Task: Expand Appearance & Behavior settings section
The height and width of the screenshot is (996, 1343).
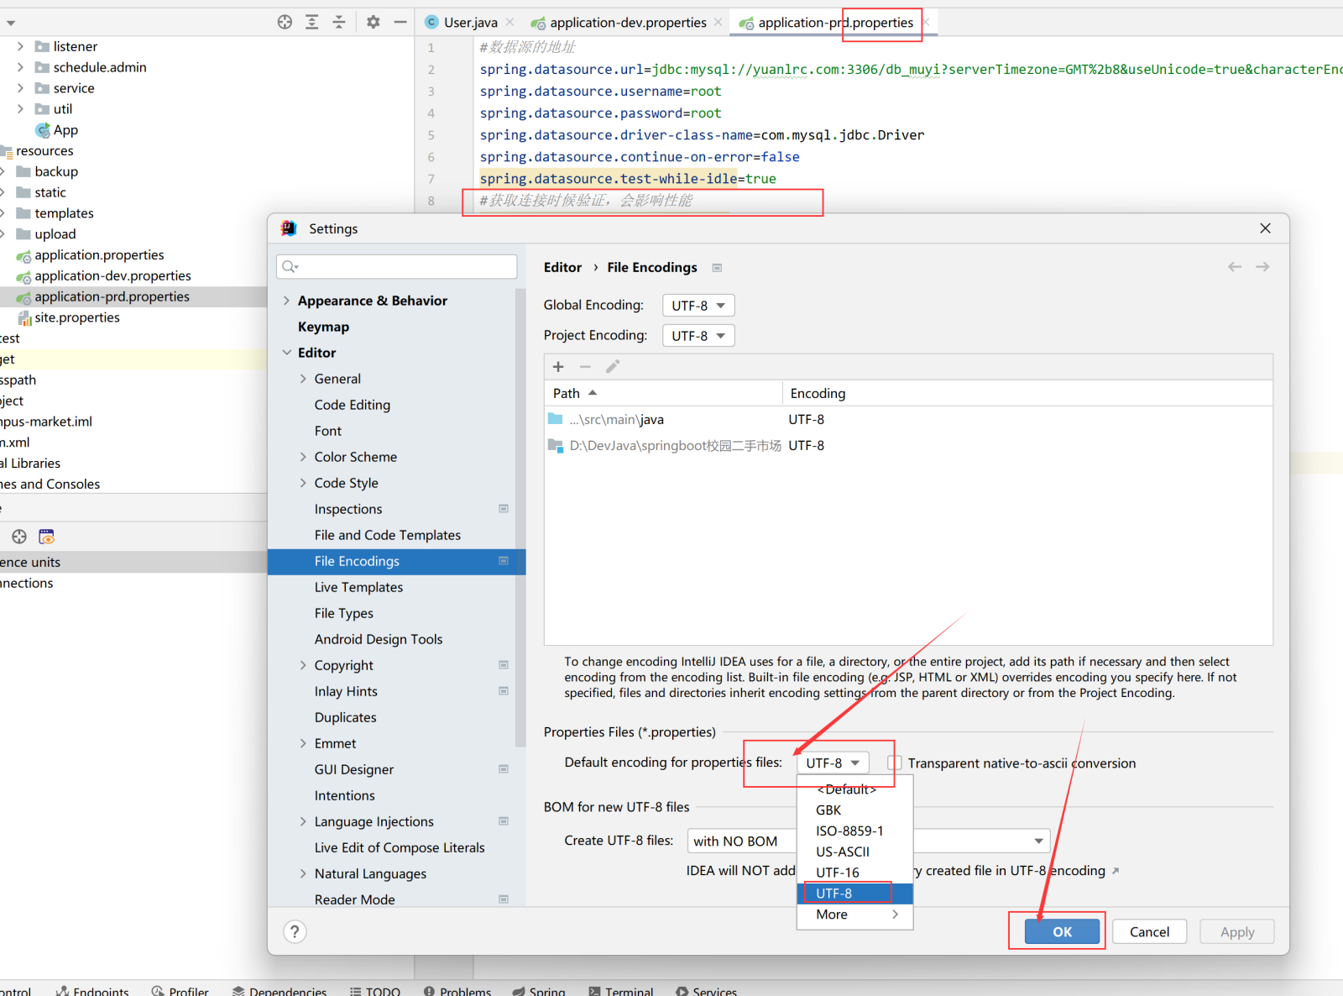Action: [x=287, y=301]
